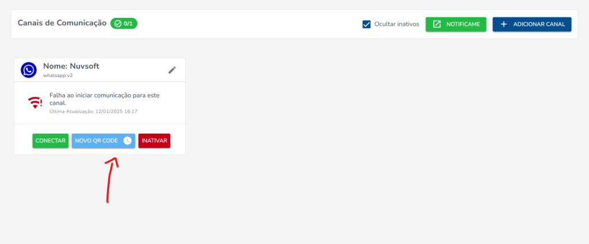Screen dimensions: 589x244
Task: Click the Canais de Comunicação heading
Action: click(x=62, y=23)
